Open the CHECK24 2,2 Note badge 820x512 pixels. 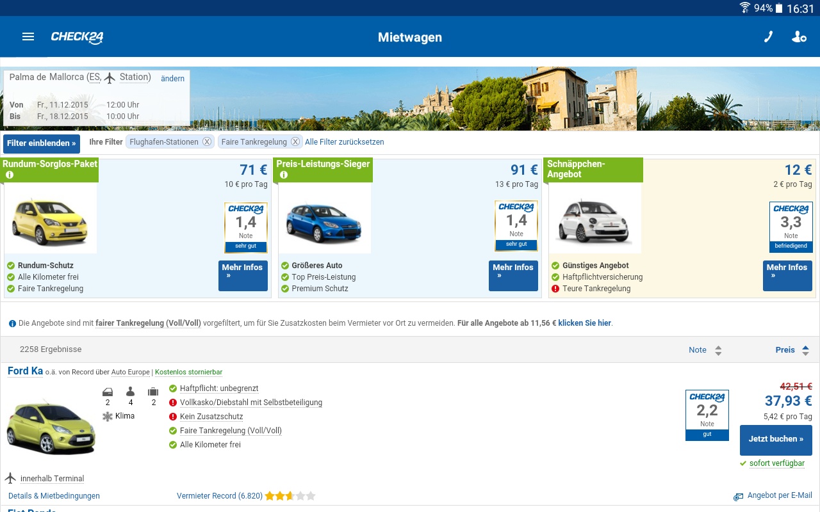[x=707, y=415]
